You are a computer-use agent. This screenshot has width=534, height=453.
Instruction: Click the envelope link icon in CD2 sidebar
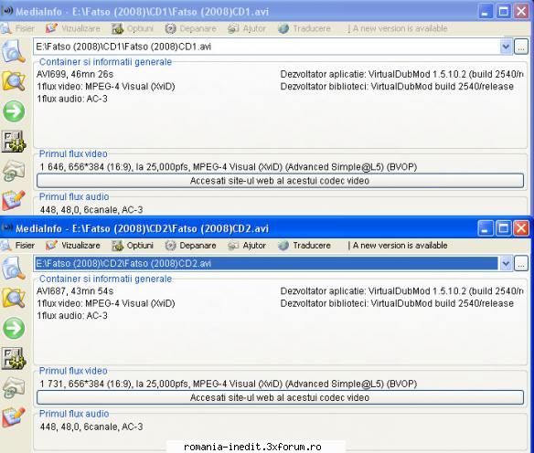(x=14, y=388)
